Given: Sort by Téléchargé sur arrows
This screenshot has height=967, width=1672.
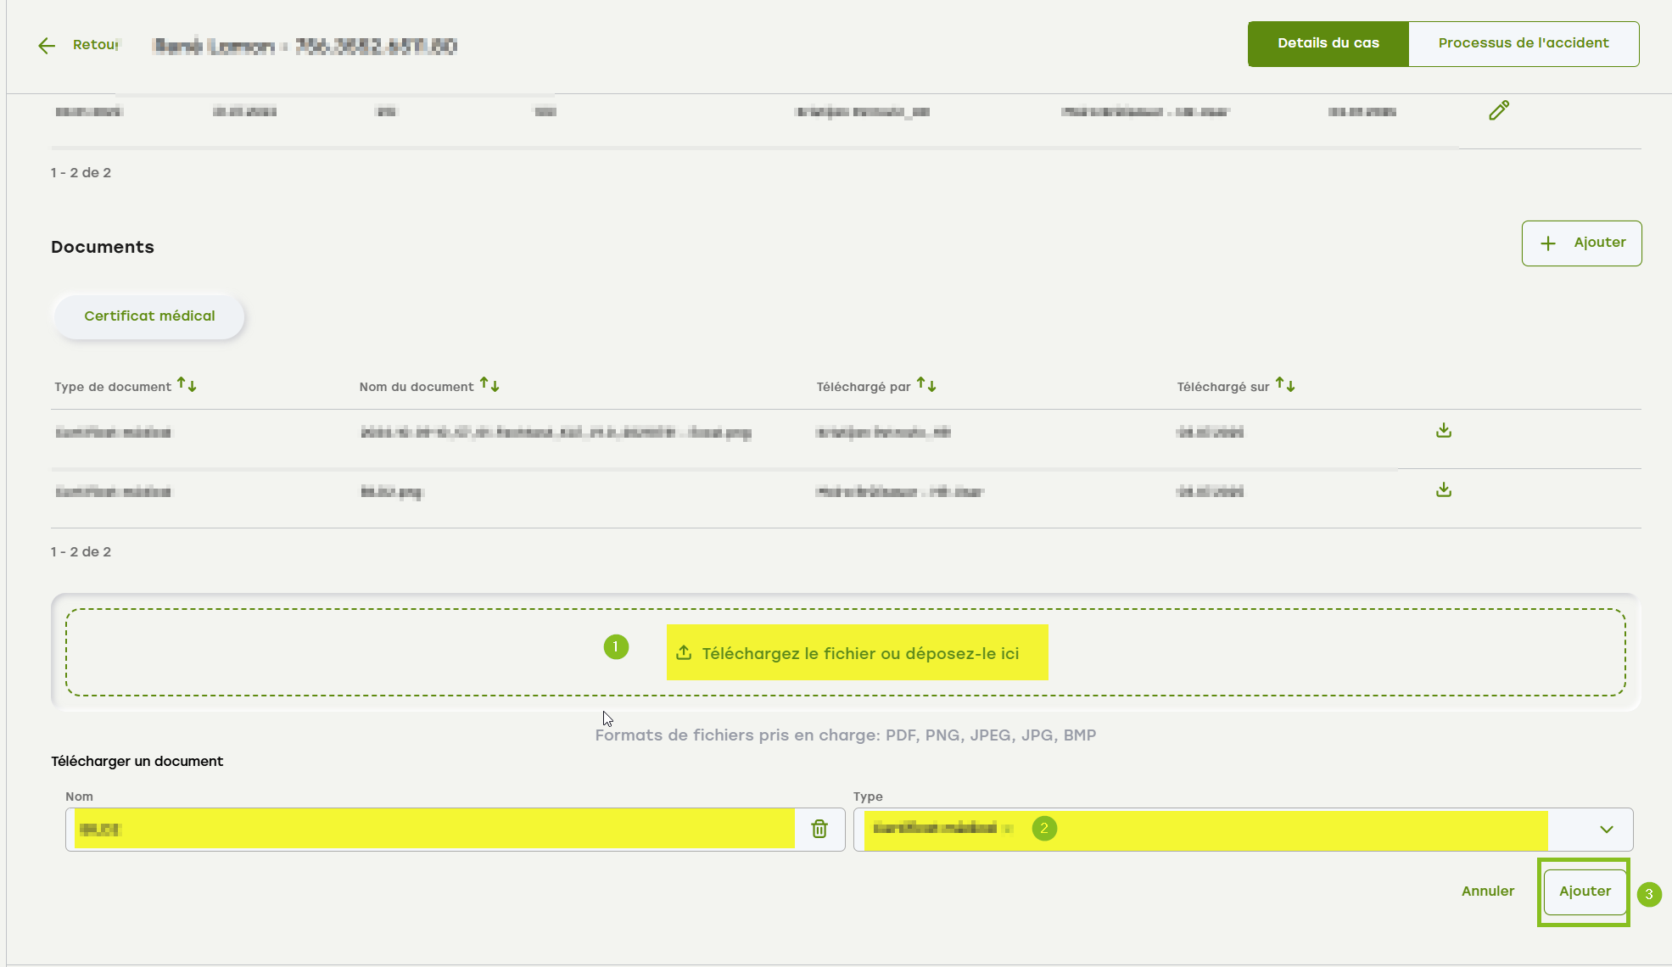Looking at the screenshot, I should click(x=1285, y=385).
